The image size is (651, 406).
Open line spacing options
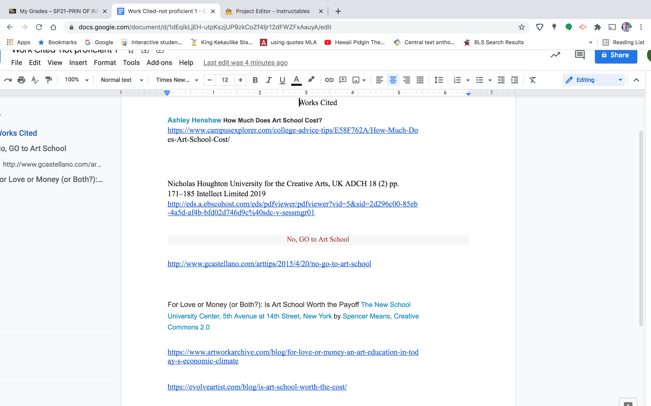pyautogui.click(x=439, y=80)
